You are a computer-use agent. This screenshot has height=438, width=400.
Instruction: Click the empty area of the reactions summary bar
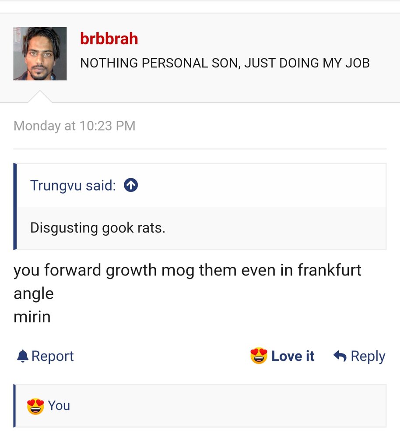coord(228,406)
